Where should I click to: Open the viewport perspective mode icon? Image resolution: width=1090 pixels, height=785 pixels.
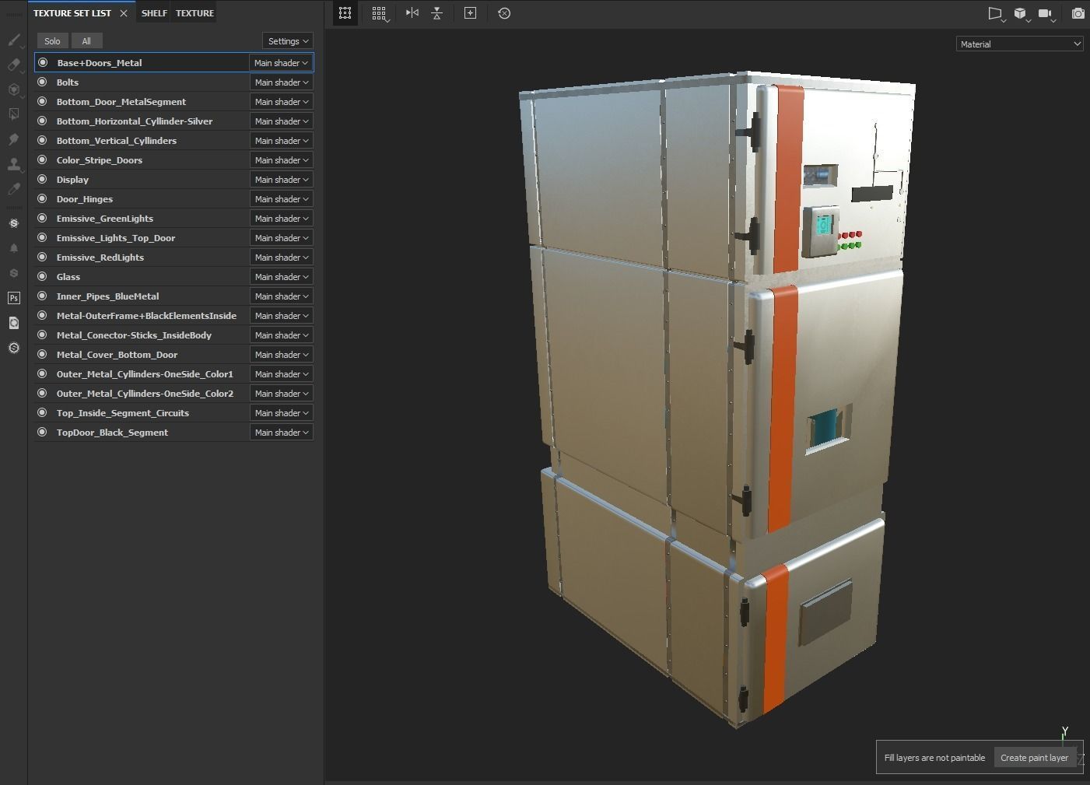(996, 14)
